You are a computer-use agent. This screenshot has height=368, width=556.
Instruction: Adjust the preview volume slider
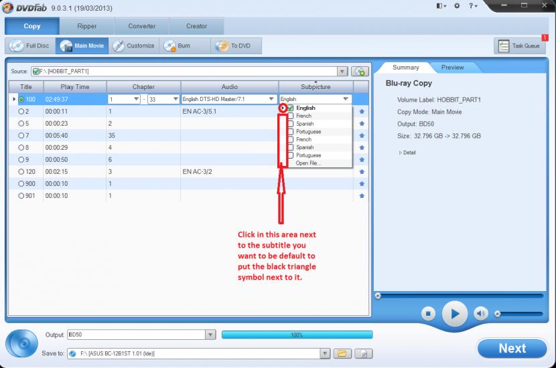498,313
